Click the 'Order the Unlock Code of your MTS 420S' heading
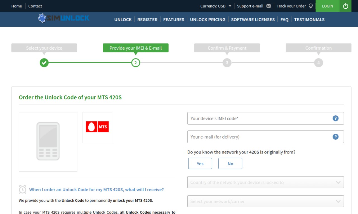 click(x=70, y=98)
